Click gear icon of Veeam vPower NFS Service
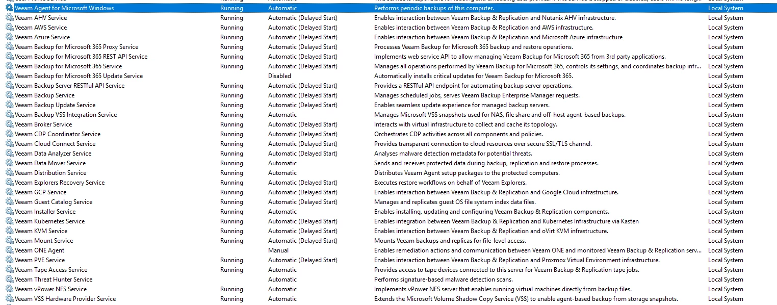 (10, 289)
